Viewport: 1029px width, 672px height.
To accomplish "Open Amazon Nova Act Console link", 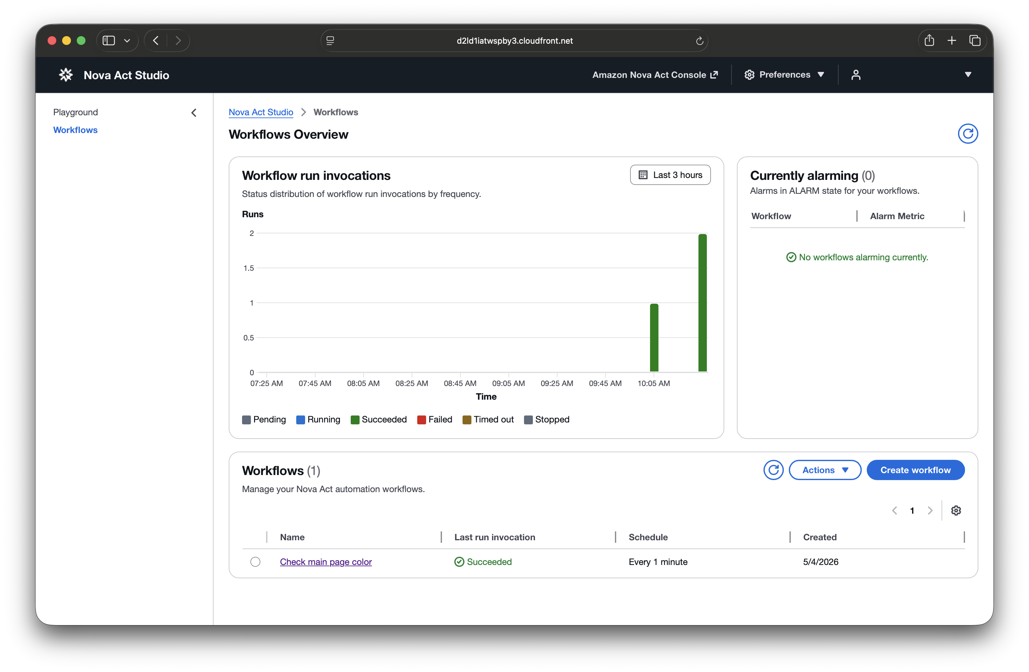I will (655, 75).
